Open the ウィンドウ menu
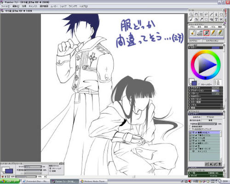This screenshot has width=230, height=184. click(73, 6)
